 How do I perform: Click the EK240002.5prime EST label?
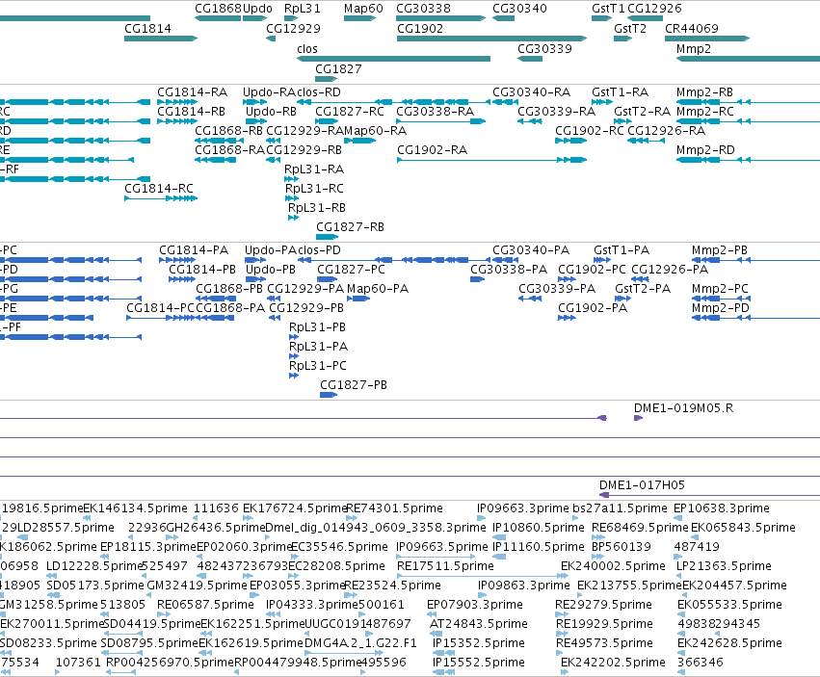point(613,566)
